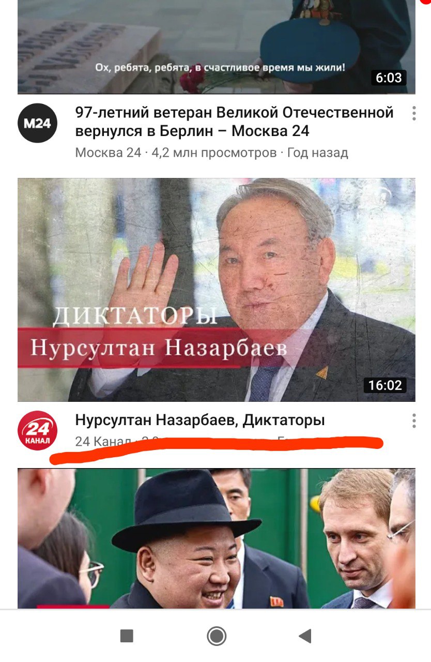Viewport: 431px width, 662px height.
Task: Tap the 6:03 duration badge
Action: (389, 78)
